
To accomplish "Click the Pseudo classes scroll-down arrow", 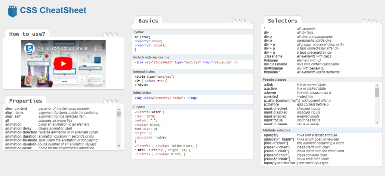I will click(x=377, y=122).
